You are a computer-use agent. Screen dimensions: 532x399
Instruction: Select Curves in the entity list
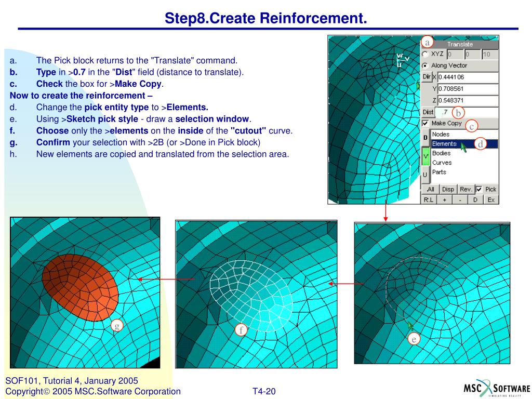tap(464, 163)
